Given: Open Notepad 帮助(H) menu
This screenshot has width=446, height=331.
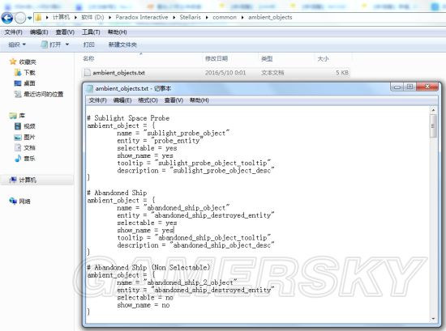Looking at the screenshot, I should 199,100.
